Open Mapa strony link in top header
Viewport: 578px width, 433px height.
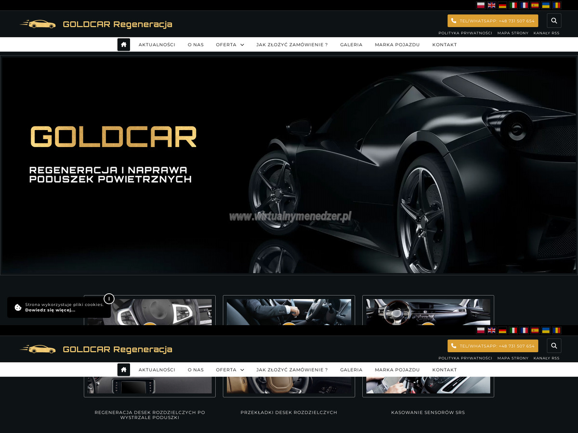click(x=513, y=33)
